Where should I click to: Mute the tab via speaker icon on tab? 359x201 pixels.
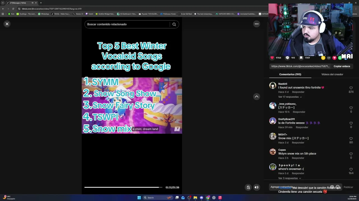coord(32,3)
